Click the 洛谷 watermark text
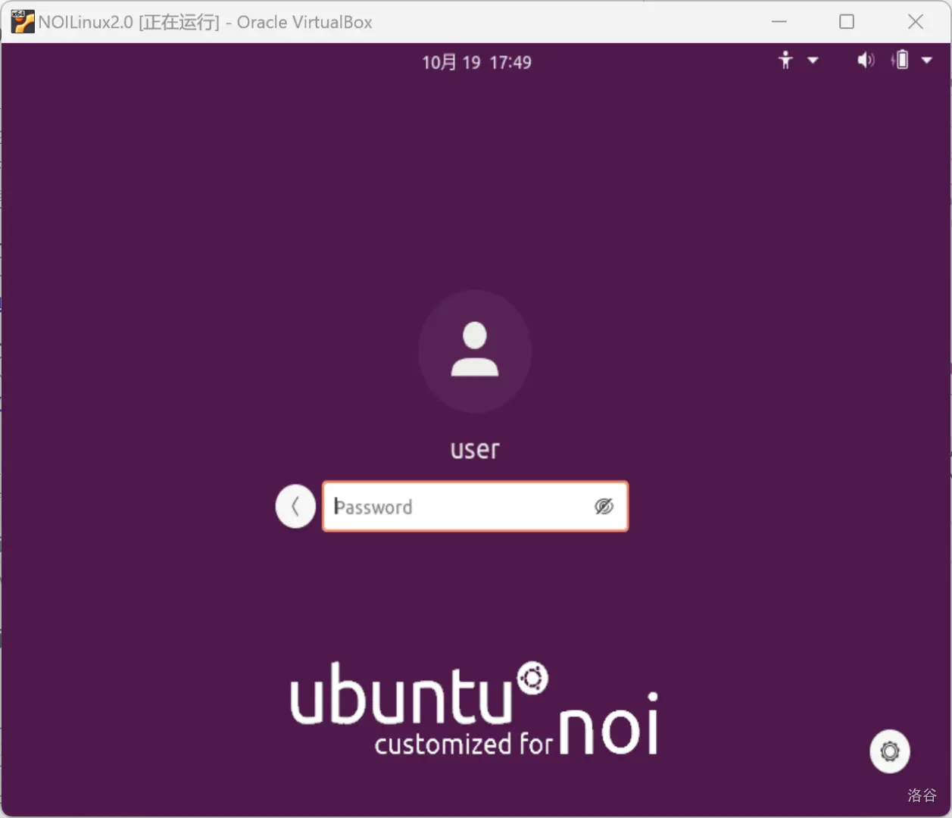This screenshot has height=818, width=952. (x=922, y=795)
